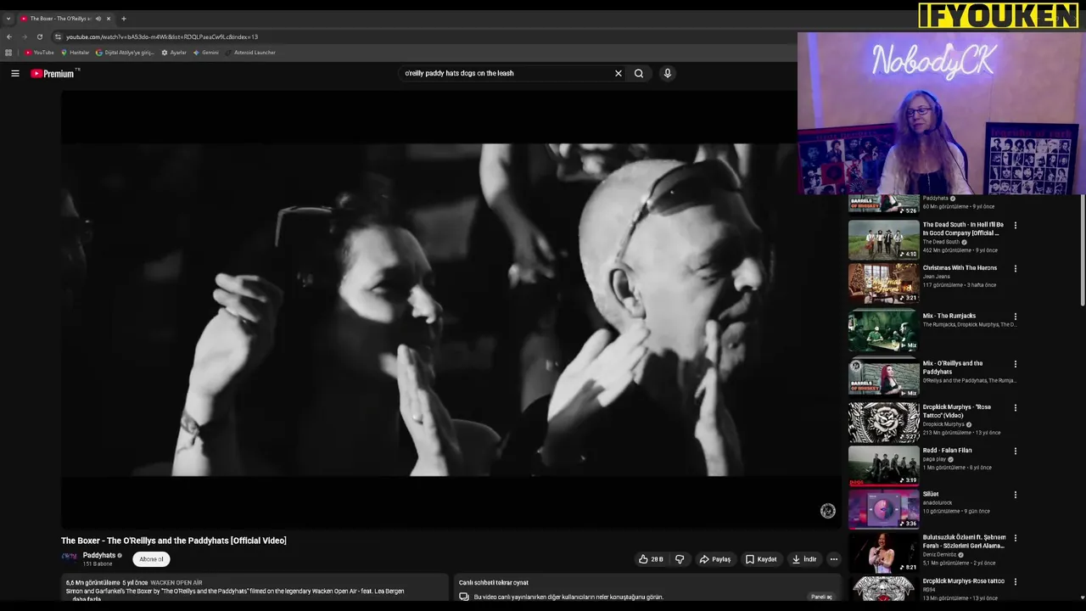Go forward in browser
Screen dimensions: 1086x611
25,37
